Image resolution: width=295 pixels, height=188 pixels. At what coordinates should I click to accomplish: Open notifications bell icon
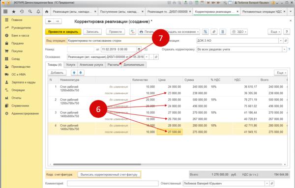tap(38, 12)
